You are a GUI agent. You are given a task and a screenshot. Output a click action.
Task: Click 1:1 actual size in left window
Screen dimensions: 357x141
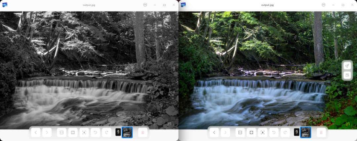coord(61,132)
